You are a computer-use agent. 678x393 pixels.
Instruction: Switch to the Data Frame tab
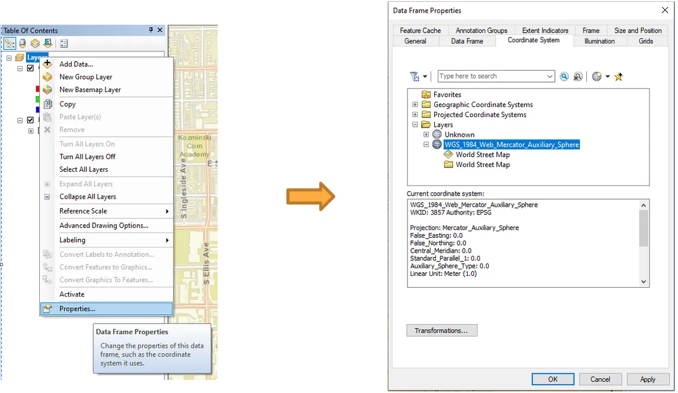click(467, 41)
